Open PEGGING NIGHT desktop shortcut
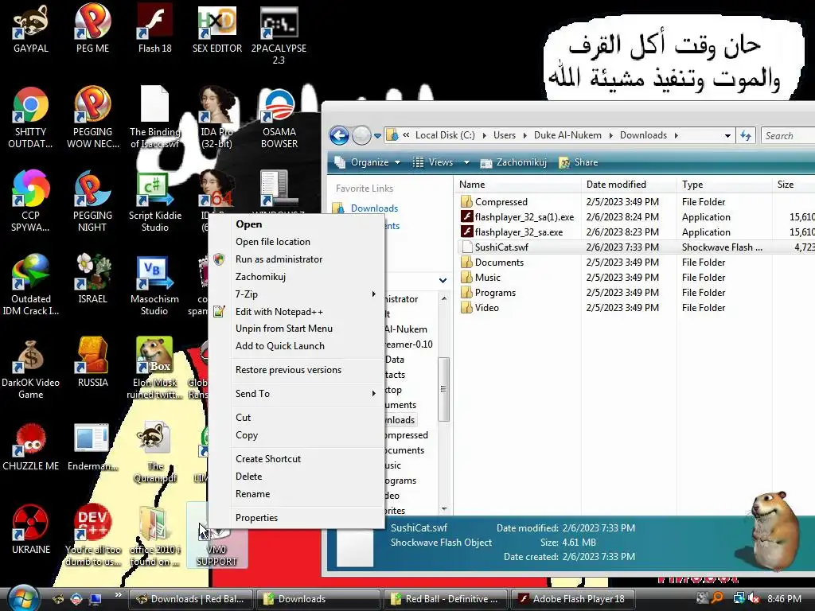The width and height of the screenshot is (815, 611). pyautogui.click(x=92, y=201)
